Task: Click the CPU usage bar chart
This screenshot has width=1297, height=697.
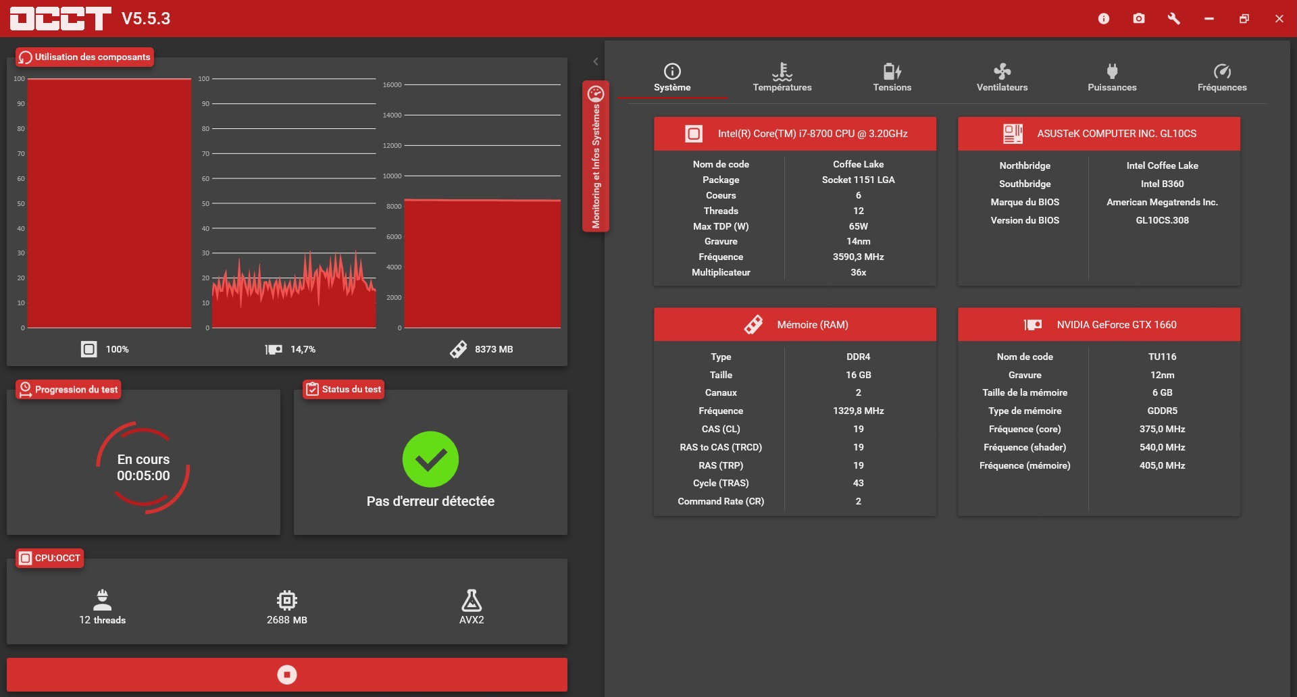Action: tap(109, 203)
